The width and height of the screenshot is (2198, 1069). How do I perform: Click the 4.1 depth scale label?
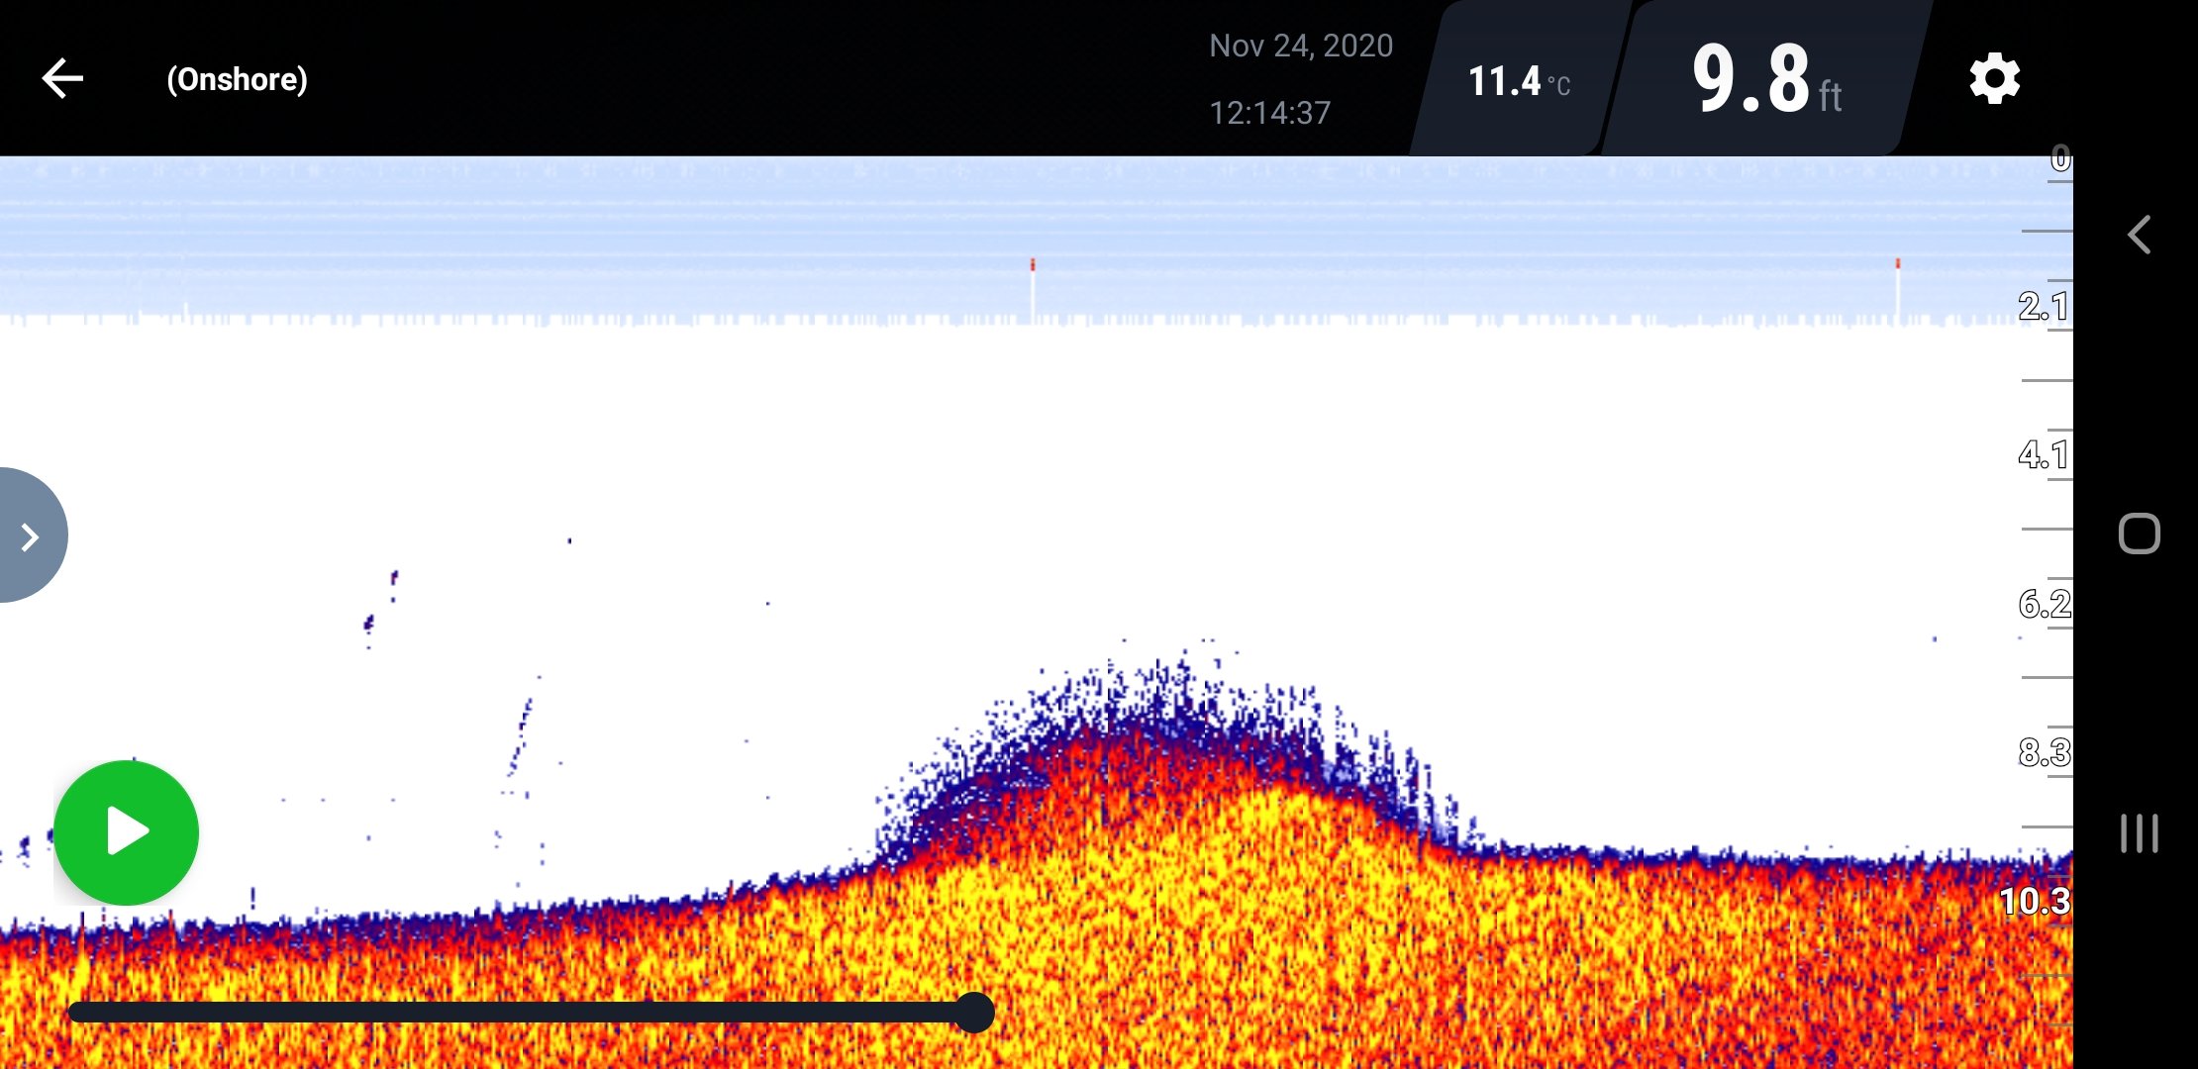tap(2044, 454)
